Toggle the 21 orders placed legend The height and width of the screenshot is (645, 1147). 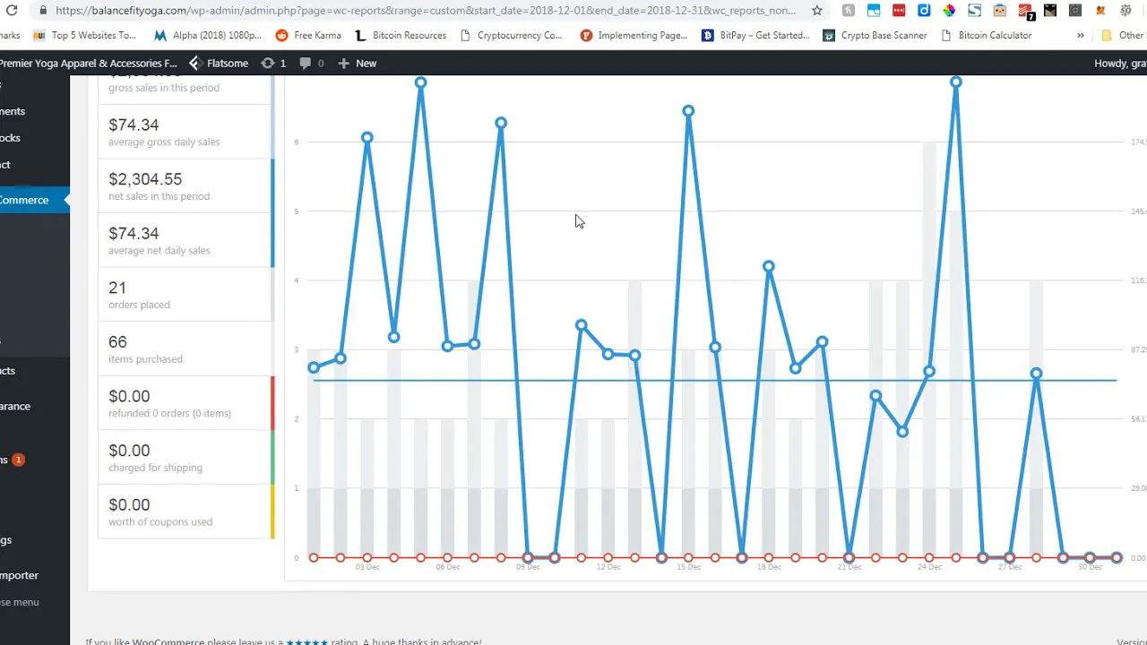[185, 295]
